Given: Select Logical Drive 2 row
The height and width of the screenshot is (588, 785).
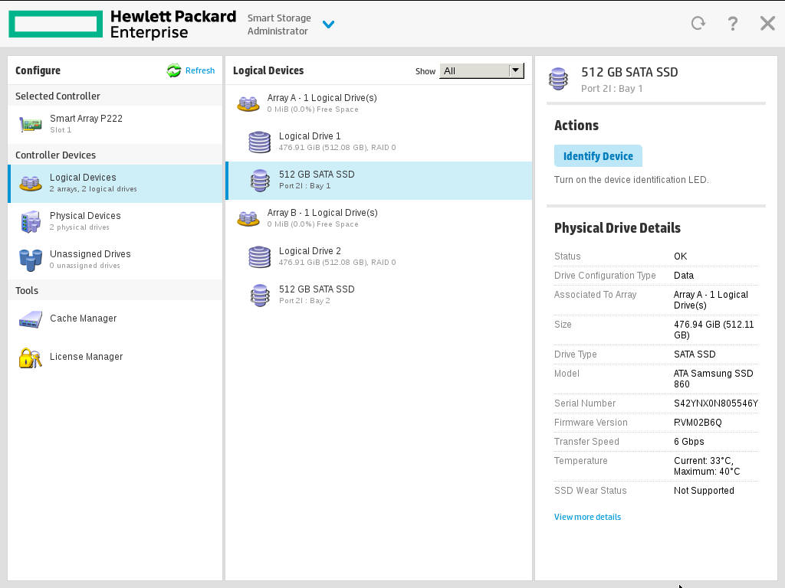Looking at the screenshot, I should tap(379, 257).
